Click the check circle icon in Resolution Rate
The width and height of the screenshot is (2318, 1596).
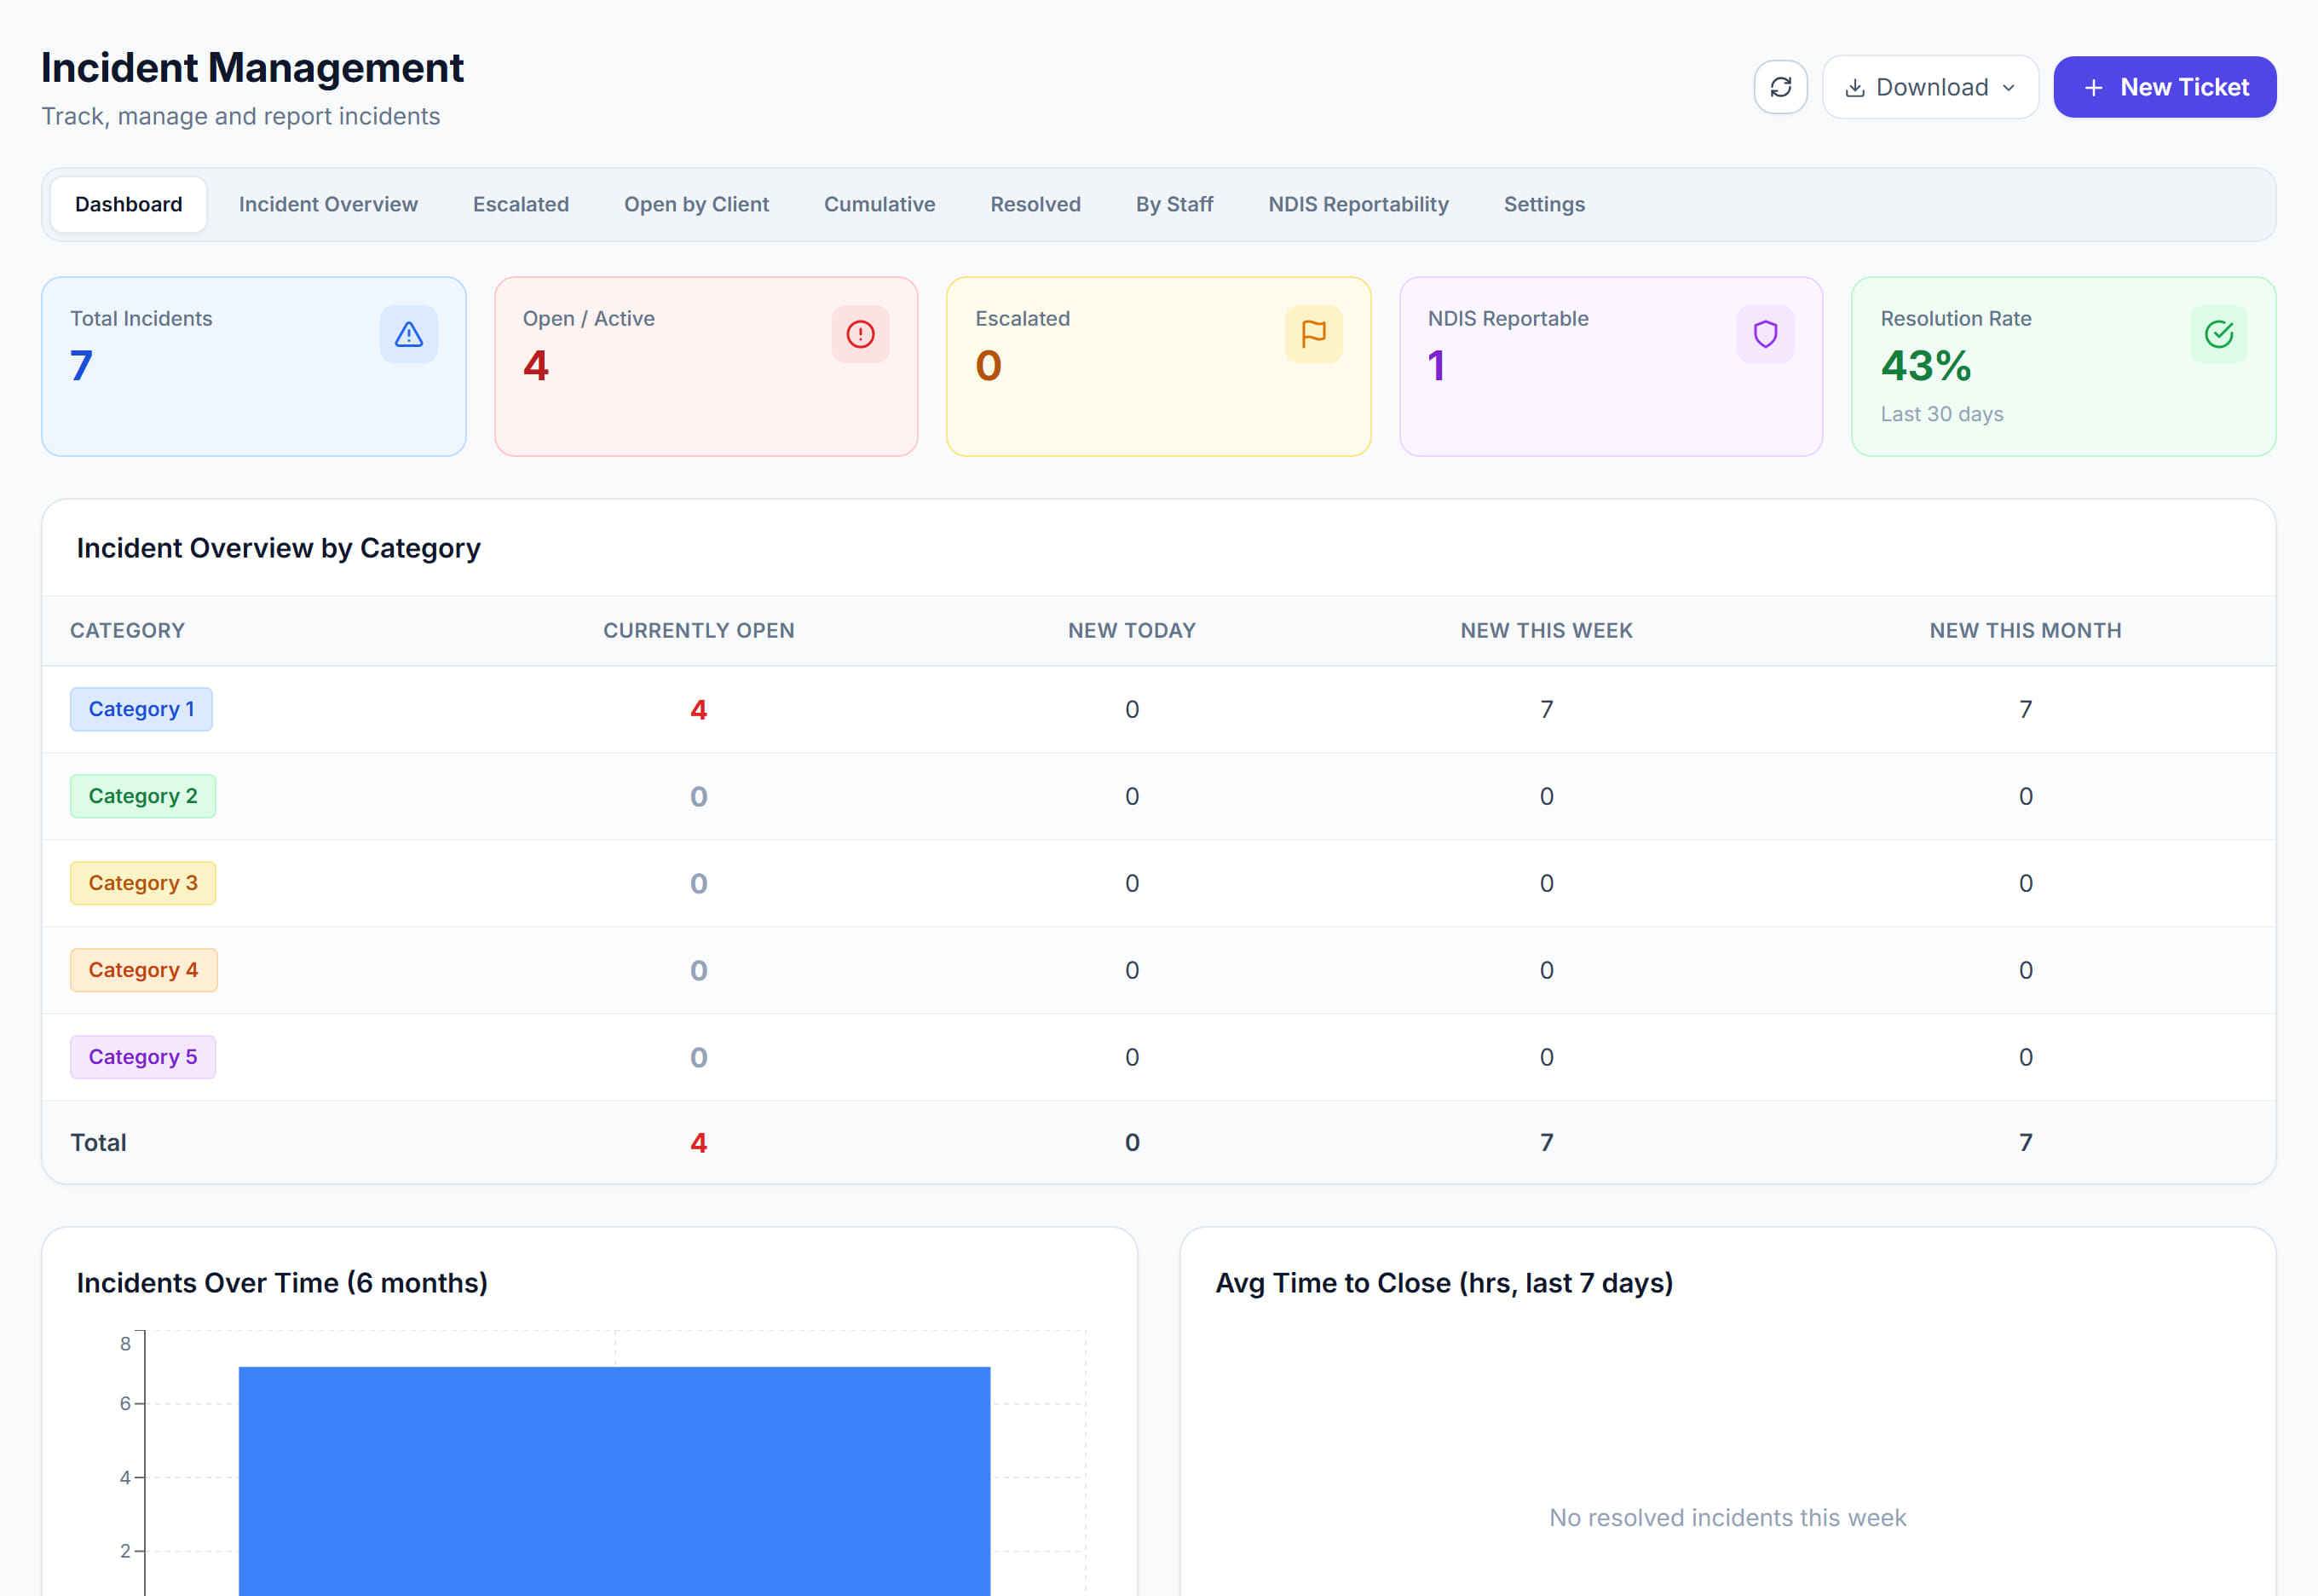pyautogui.click(x=2219, y=334)
